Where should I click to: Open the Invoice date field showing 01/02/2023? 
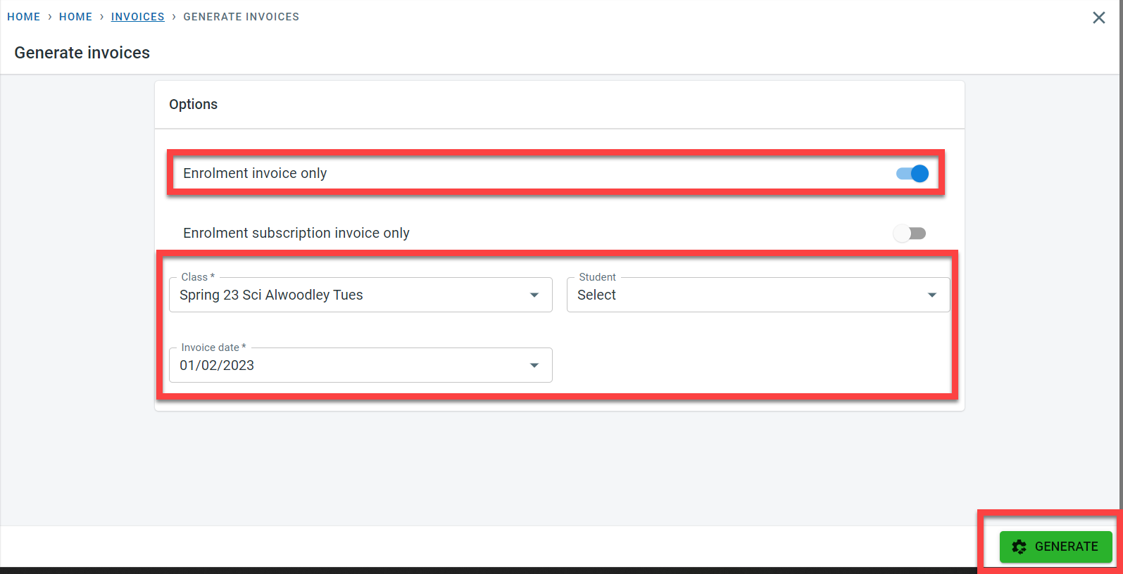[x=352, y=366]
